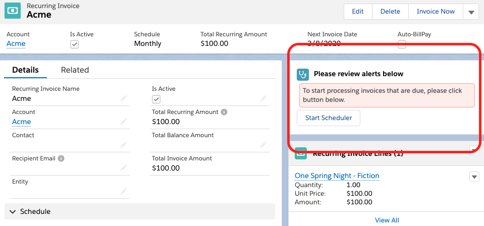Image resolution: width=484 pixels, height=226 pixels.
Task: Edit Recurring Invoice Name pencil icon
Action: (x=124, y=99)
